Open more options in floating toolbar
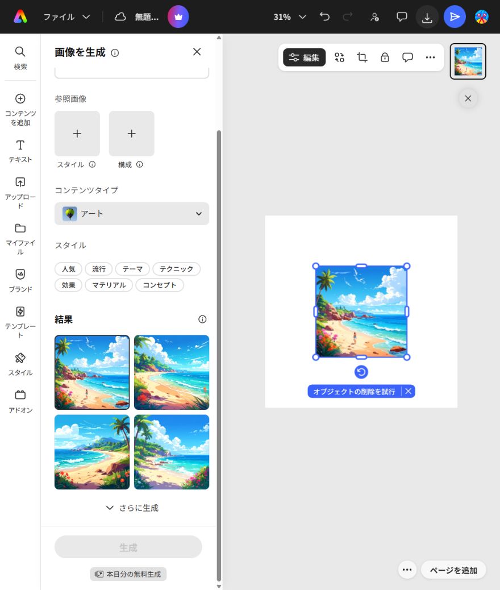This screenshot has height=590, width=500. pos(430,57)
